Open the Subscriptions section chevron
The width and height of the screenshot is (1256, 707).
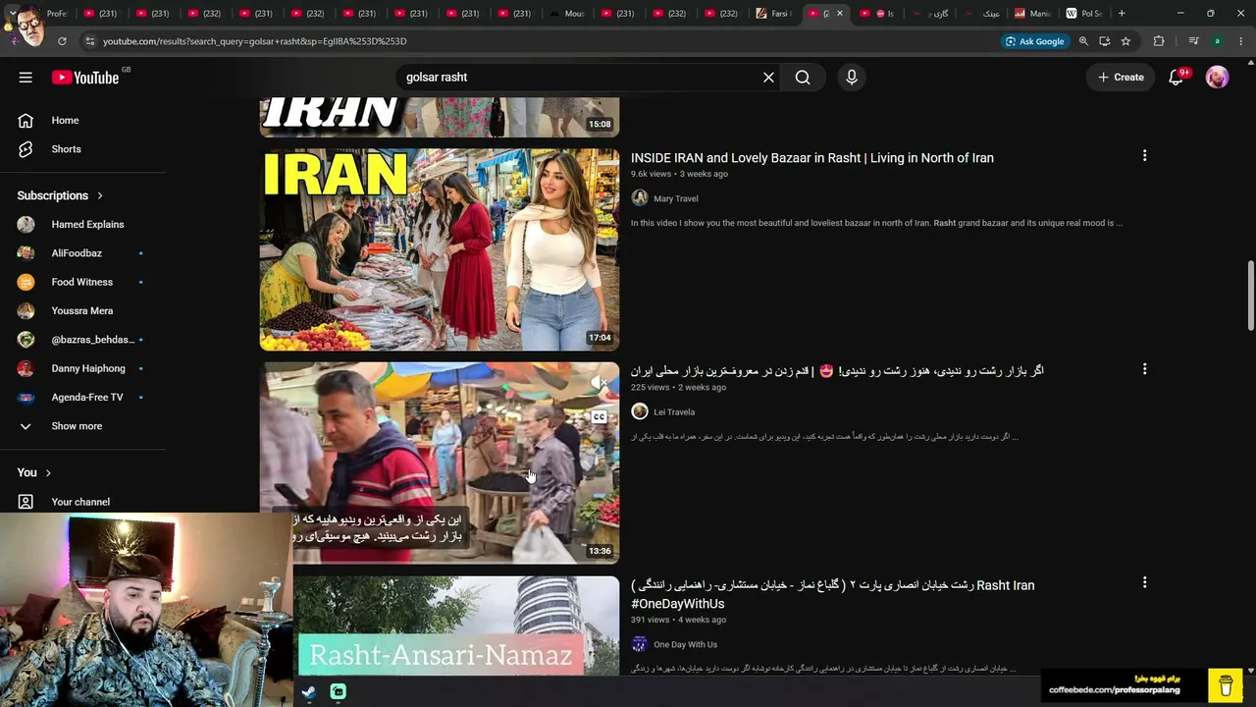click(x=99, y=195)
